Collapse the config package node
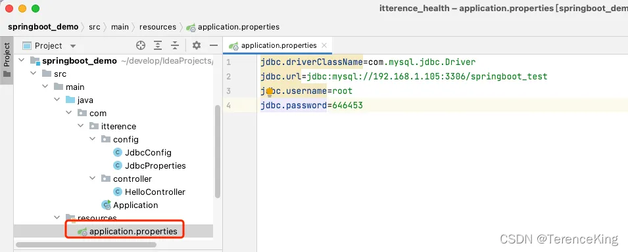This screenshot has height=252, width=628. tap(93, 140)
